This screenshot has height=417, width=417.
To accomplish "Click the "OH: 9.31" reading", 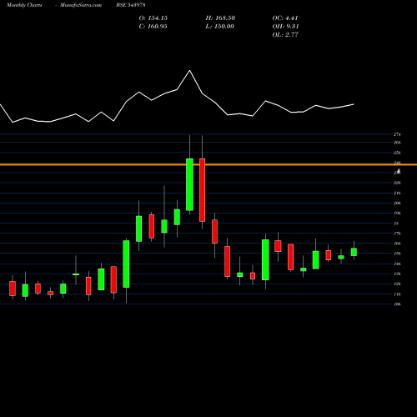I will coord(285,27).
